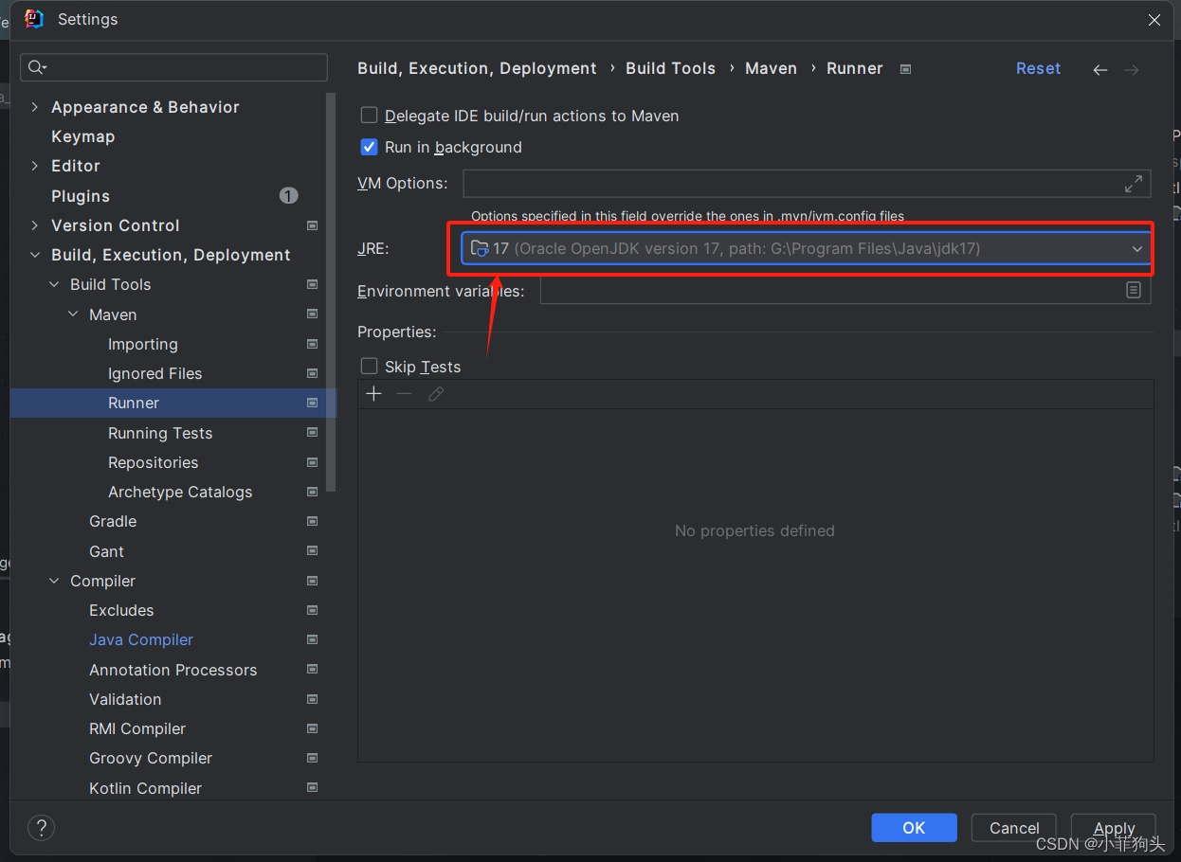Click the back arrow navigation icon
Viewport: 1181px width, 862px height.
click(x=1100, y=70)
